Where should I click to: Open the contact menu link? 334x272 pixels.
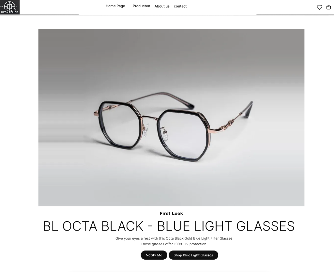180,7
